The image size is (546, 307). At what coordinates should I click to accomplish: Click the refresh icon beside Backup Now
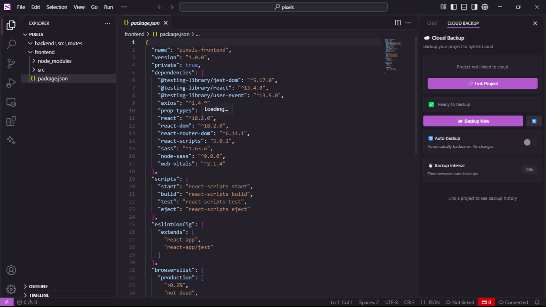[x=534, y=121]
